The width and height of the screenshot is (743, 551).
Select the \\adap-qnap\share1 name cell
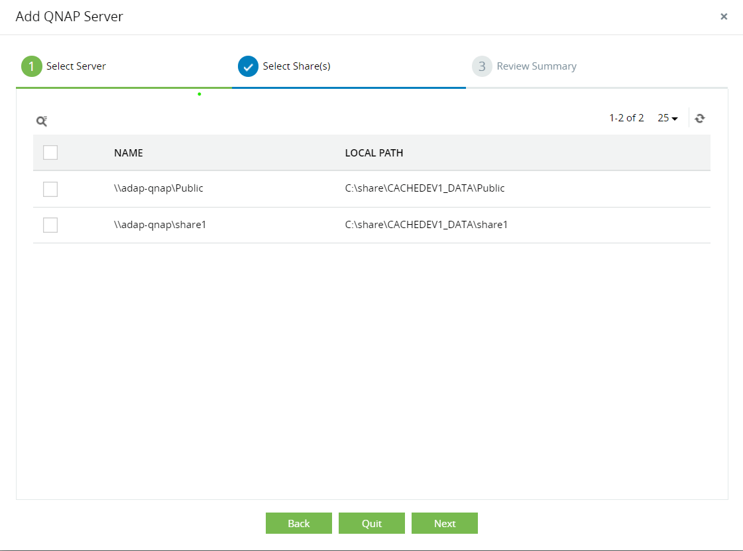(x=160, y=225)
